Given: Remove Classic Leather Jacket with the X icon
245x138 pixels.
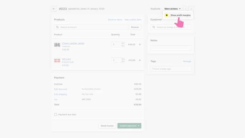Looking at the screenshot, I should click(x=140, y=44).
